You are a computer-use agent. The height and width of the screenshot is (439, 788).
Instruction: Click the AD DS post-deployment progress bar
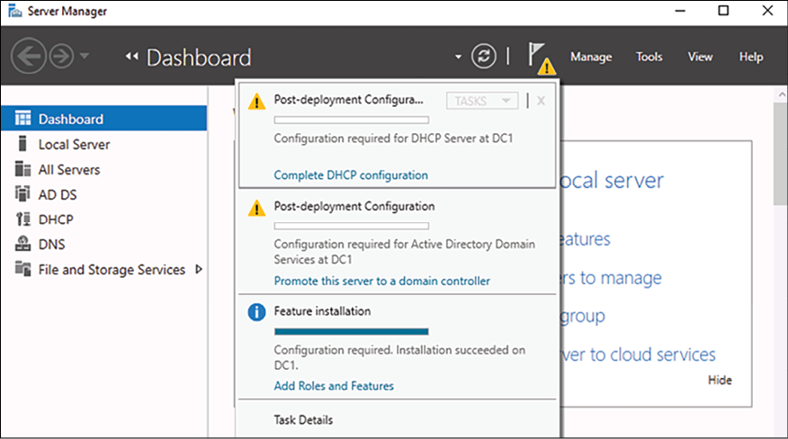coord(352,226)
